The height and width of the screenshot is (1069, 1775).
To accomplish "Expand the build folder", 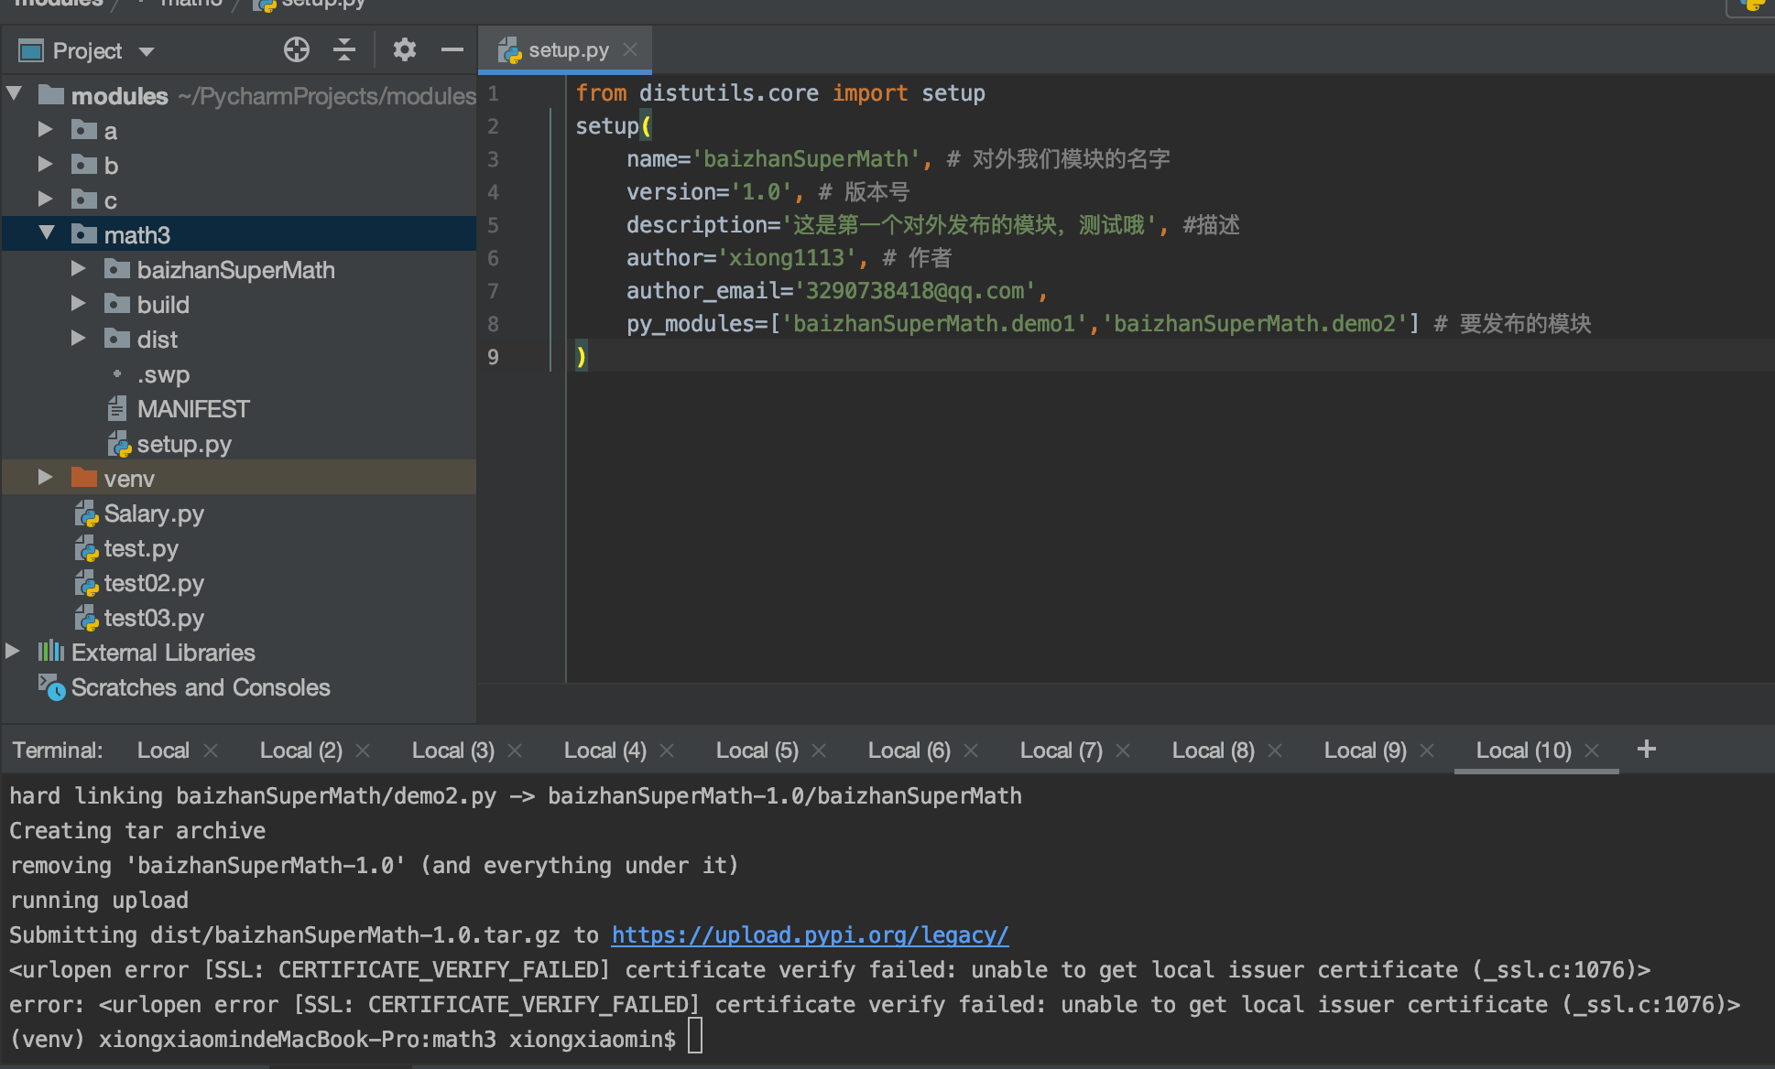I will (x=79, y=304).
